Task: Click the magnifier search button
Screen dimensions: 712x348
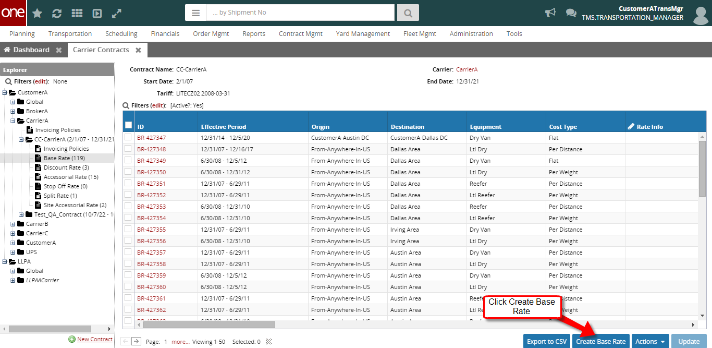Action: (408, 13)
